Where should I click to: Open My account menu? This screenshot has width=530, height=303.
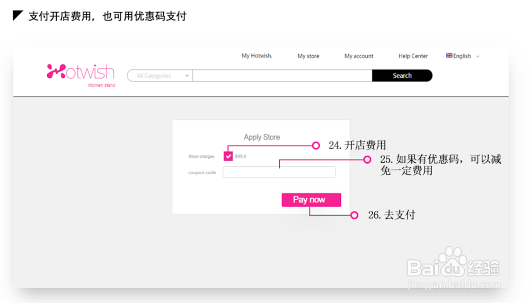click(x=359, y=56)
